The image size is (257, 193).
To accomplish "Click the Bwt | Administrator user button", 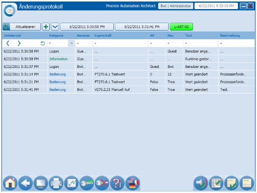I will click(176, 6).
